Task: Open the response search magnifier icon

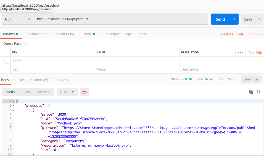Action: click(258, 92)
